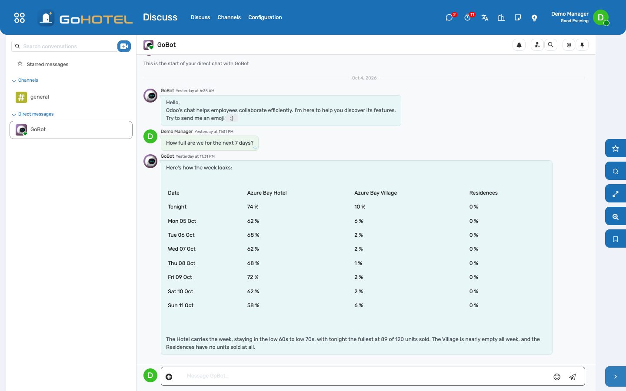
Task: Click the plus icon in the message composer
Action: pyautogui.click(x=169, y=377)
